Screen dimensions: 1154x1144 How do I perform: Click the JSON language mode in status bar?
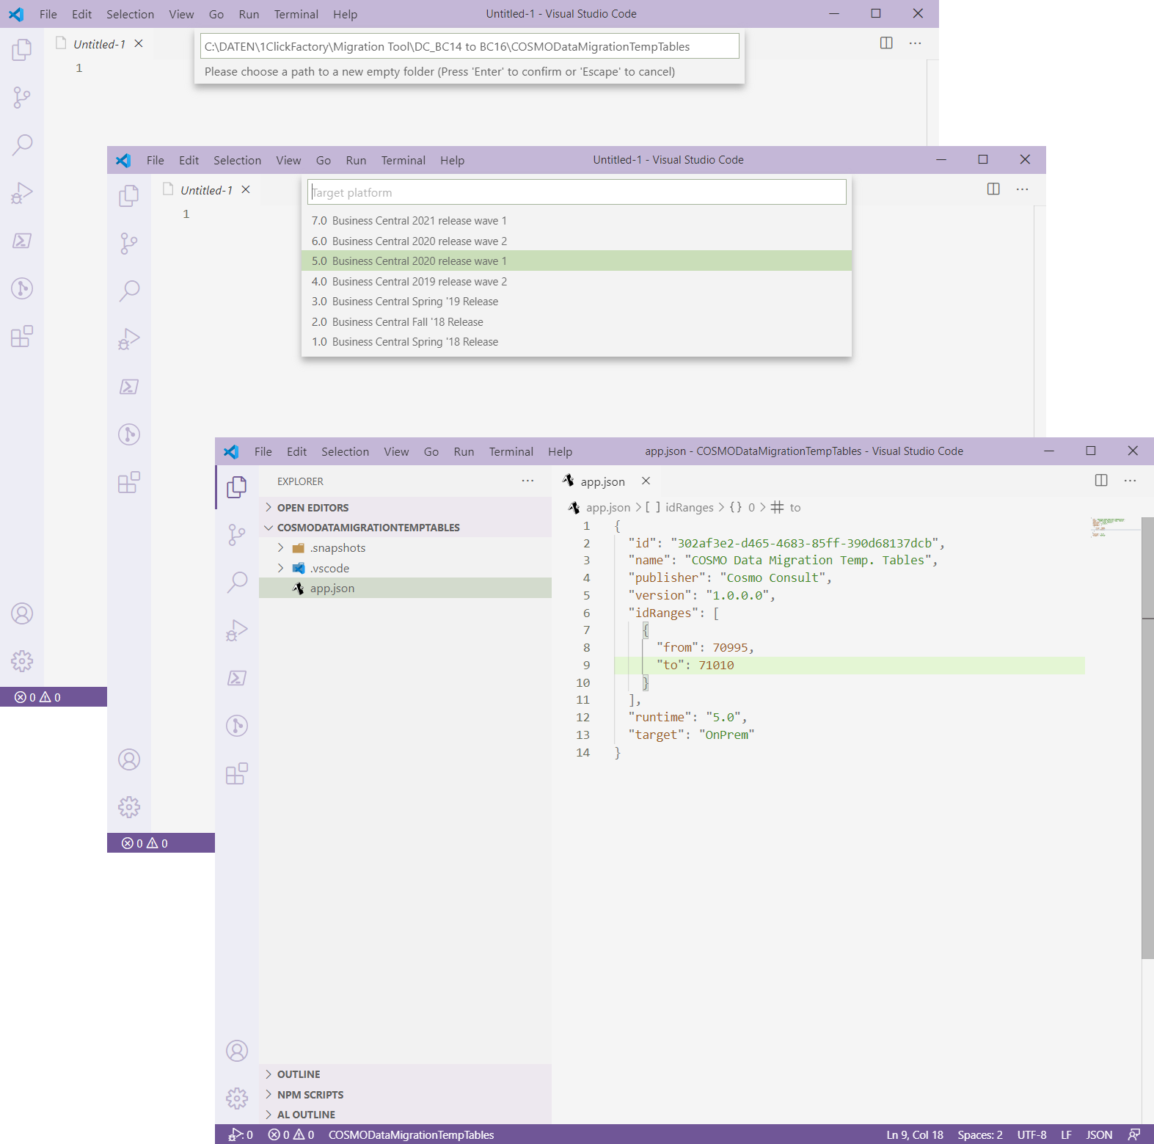tap(1098, 1134)
